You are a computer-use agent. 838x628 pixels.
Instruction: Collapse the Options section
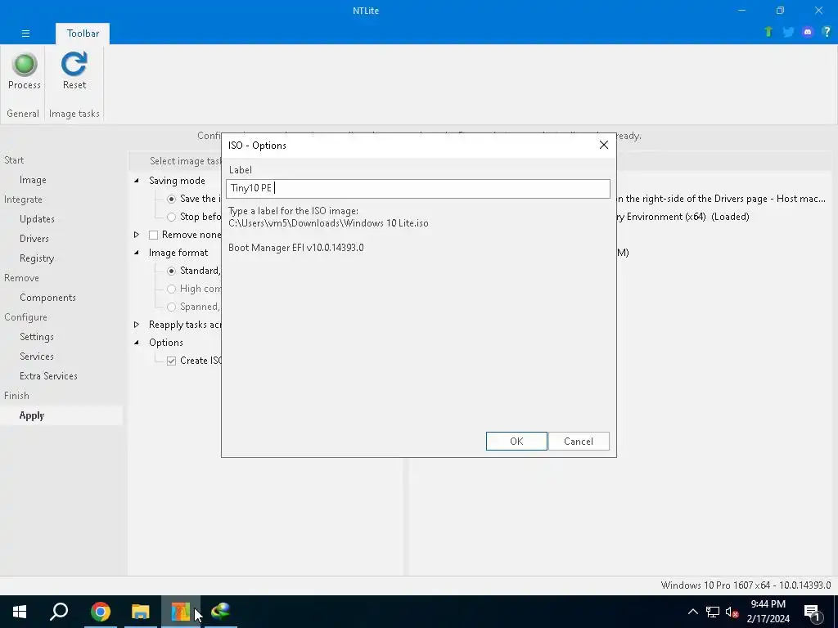pos(137,343)
